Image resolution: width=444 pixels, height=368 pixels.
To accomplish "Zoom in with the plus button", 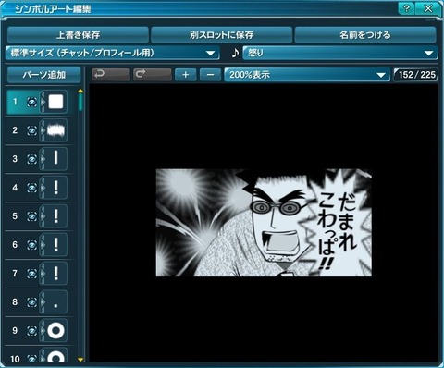I will click(185, 75).
